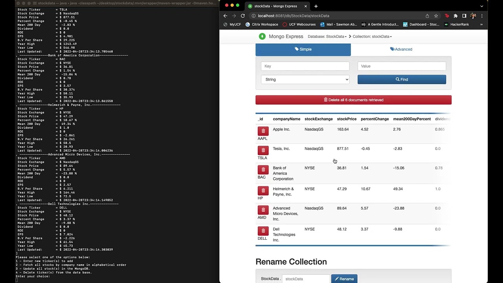The width and height of the screenshot is (503, 283).
Task: Delete the Dell Technologies document
Action: pyautogui.click(x=263, y=231)
